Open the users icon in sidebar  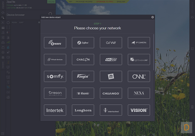3,32
